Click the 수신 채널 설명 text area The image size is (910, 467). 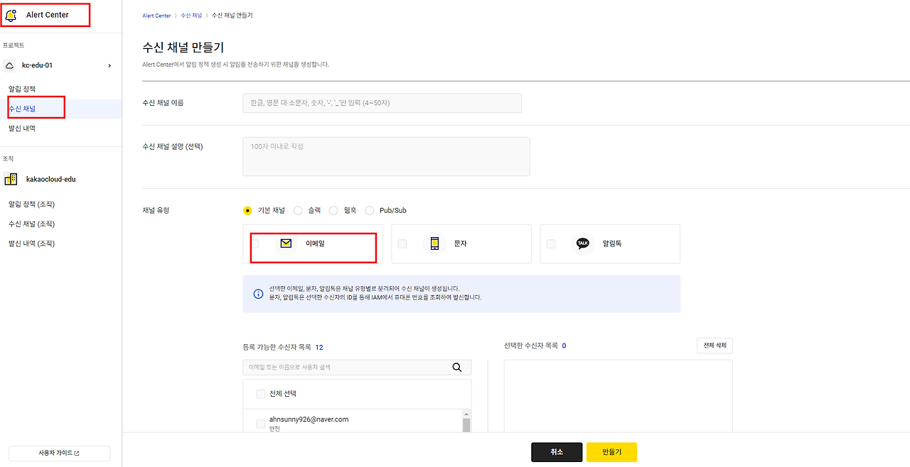point(386,156)
